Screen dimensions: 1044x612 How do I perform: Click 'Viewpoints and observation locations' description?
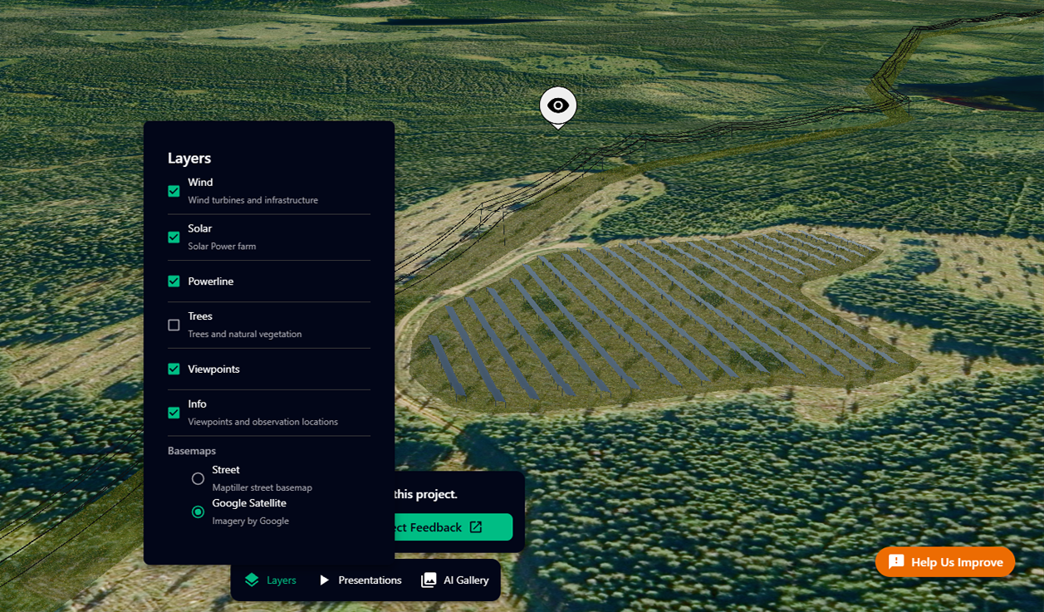tap(262, 422)
